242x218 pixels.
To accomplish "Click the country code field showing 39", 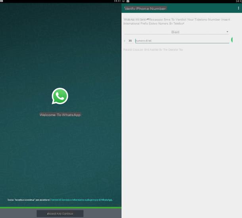I will click(130, 41).
